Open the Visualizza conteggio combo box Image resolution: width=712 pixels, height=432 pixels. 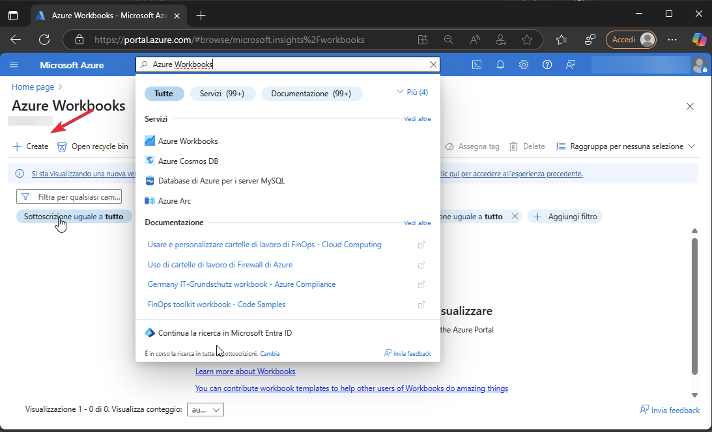[205, 409]
